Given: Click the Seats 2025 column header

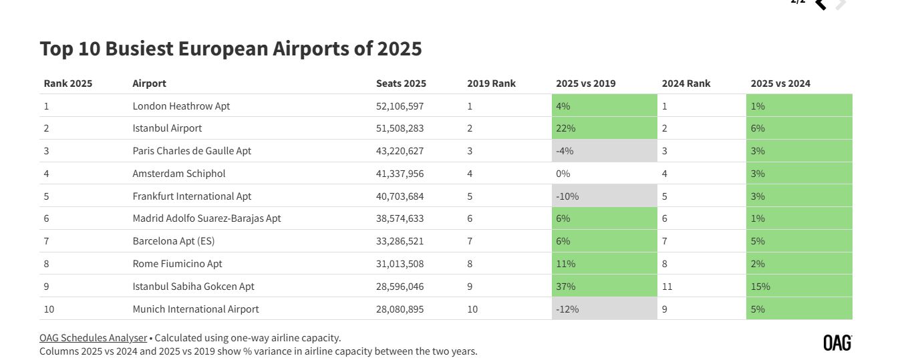Looking at the screenshot, I should 401,83.
